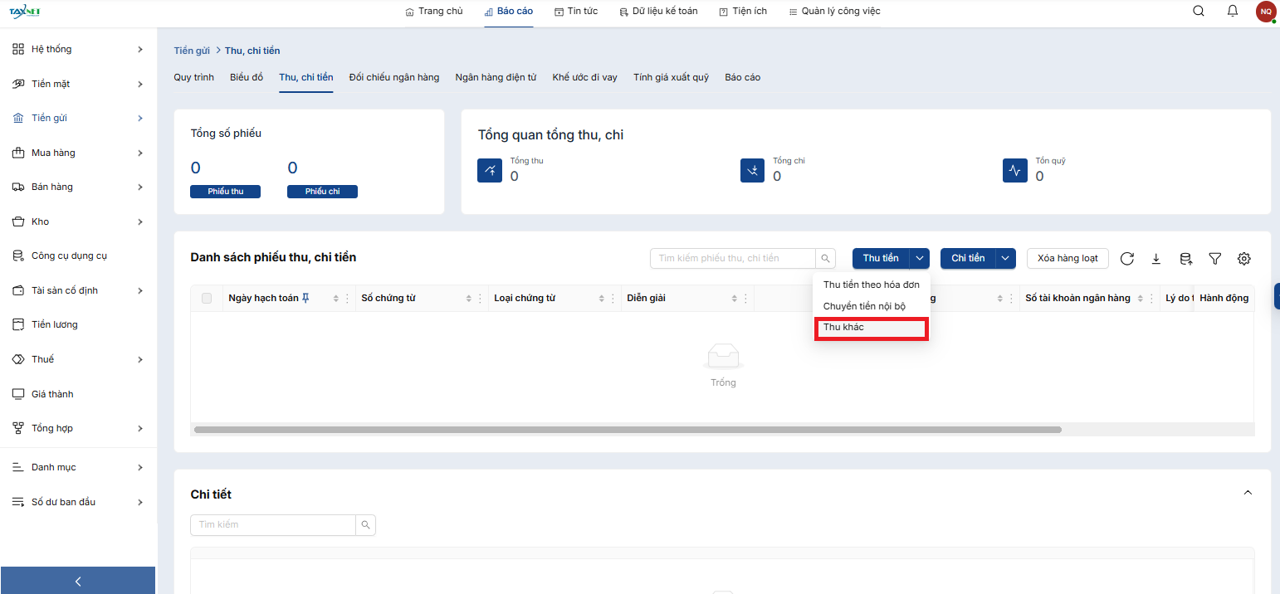Click the refresh icon in list toolbar
The height and width of the screenshot is (594, 1280).
(x=1127, y=259)
